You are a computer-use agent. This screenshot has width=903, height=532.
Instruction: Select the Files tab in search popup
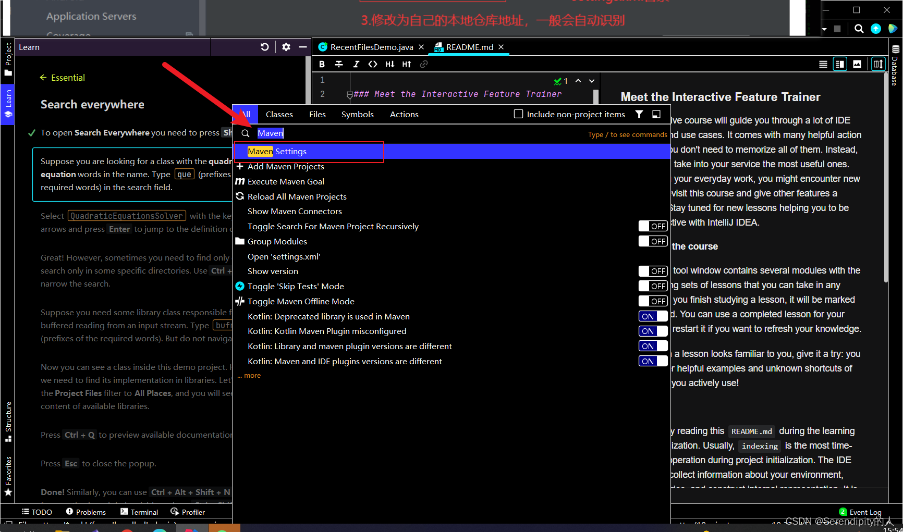(x=318, y=114)
